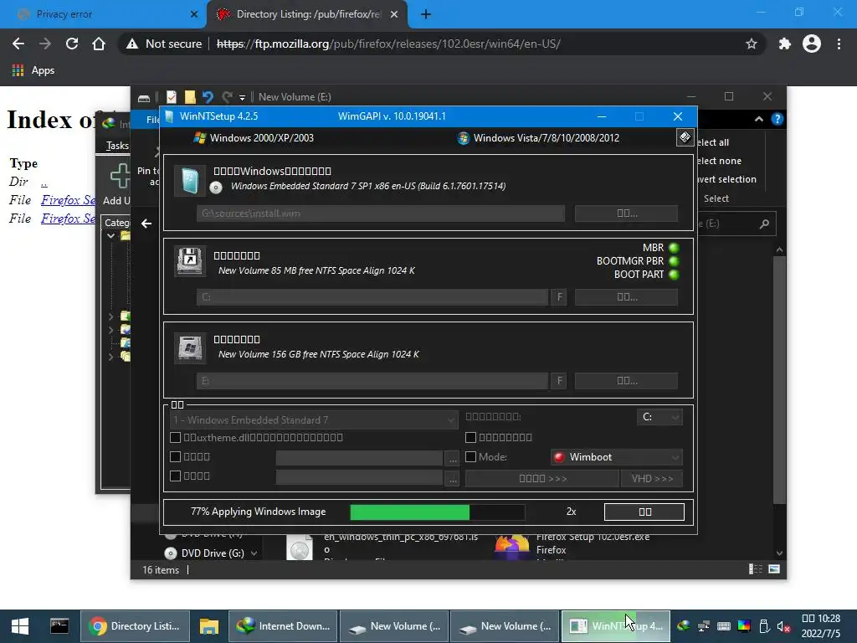Open the Explorer help question mark icon

tap(777, 119)
